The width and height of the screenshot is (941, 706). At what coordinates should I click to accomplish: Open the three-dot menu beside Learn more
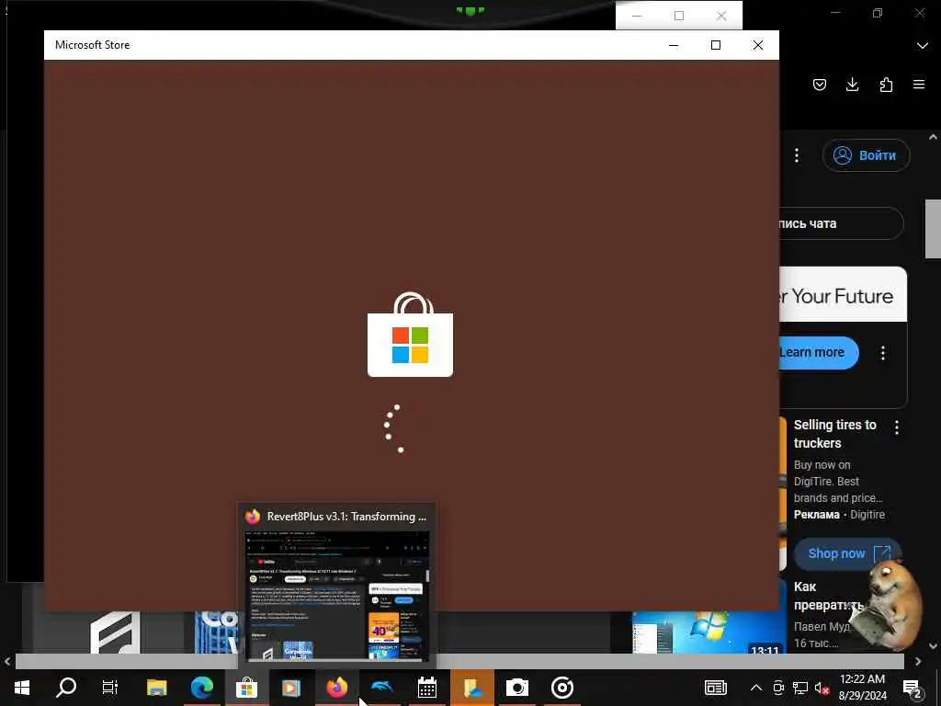(x=883, y=353)
